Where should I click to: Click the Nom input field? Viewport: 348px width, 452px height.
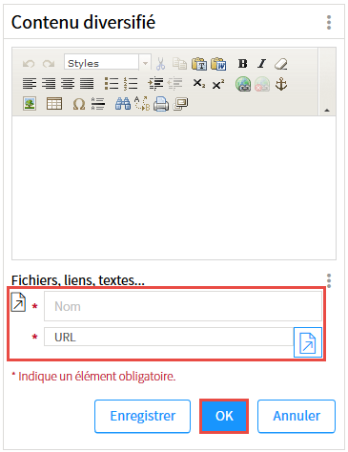pos(183,306)
